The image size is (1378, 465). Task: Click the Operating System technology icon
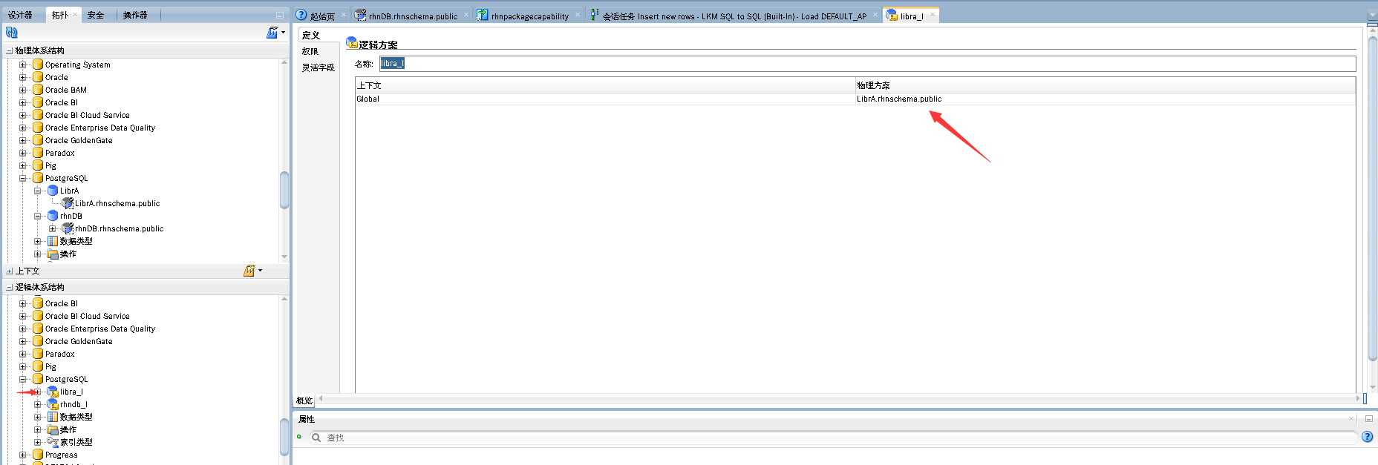[x=38, y=65]
